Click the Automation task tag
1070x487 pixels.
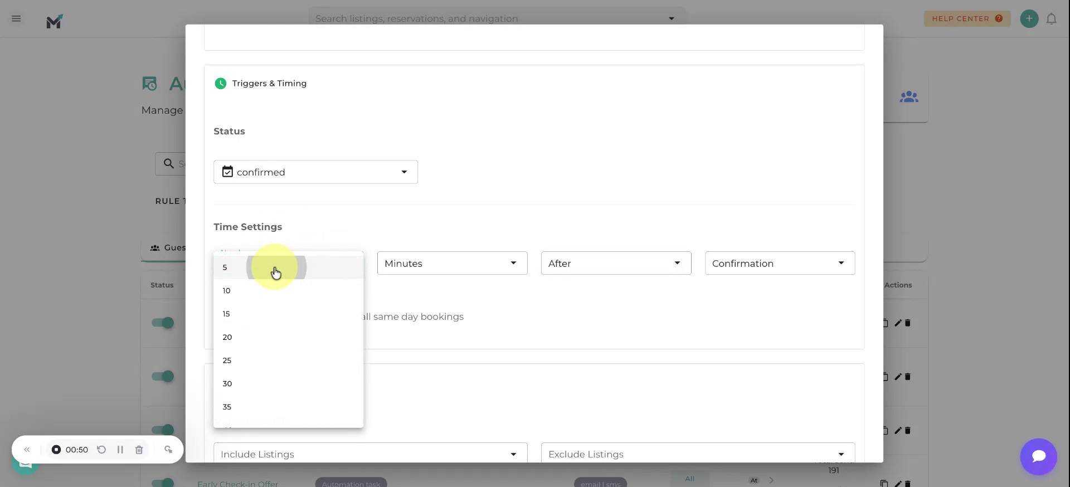[x=351, y=484]
